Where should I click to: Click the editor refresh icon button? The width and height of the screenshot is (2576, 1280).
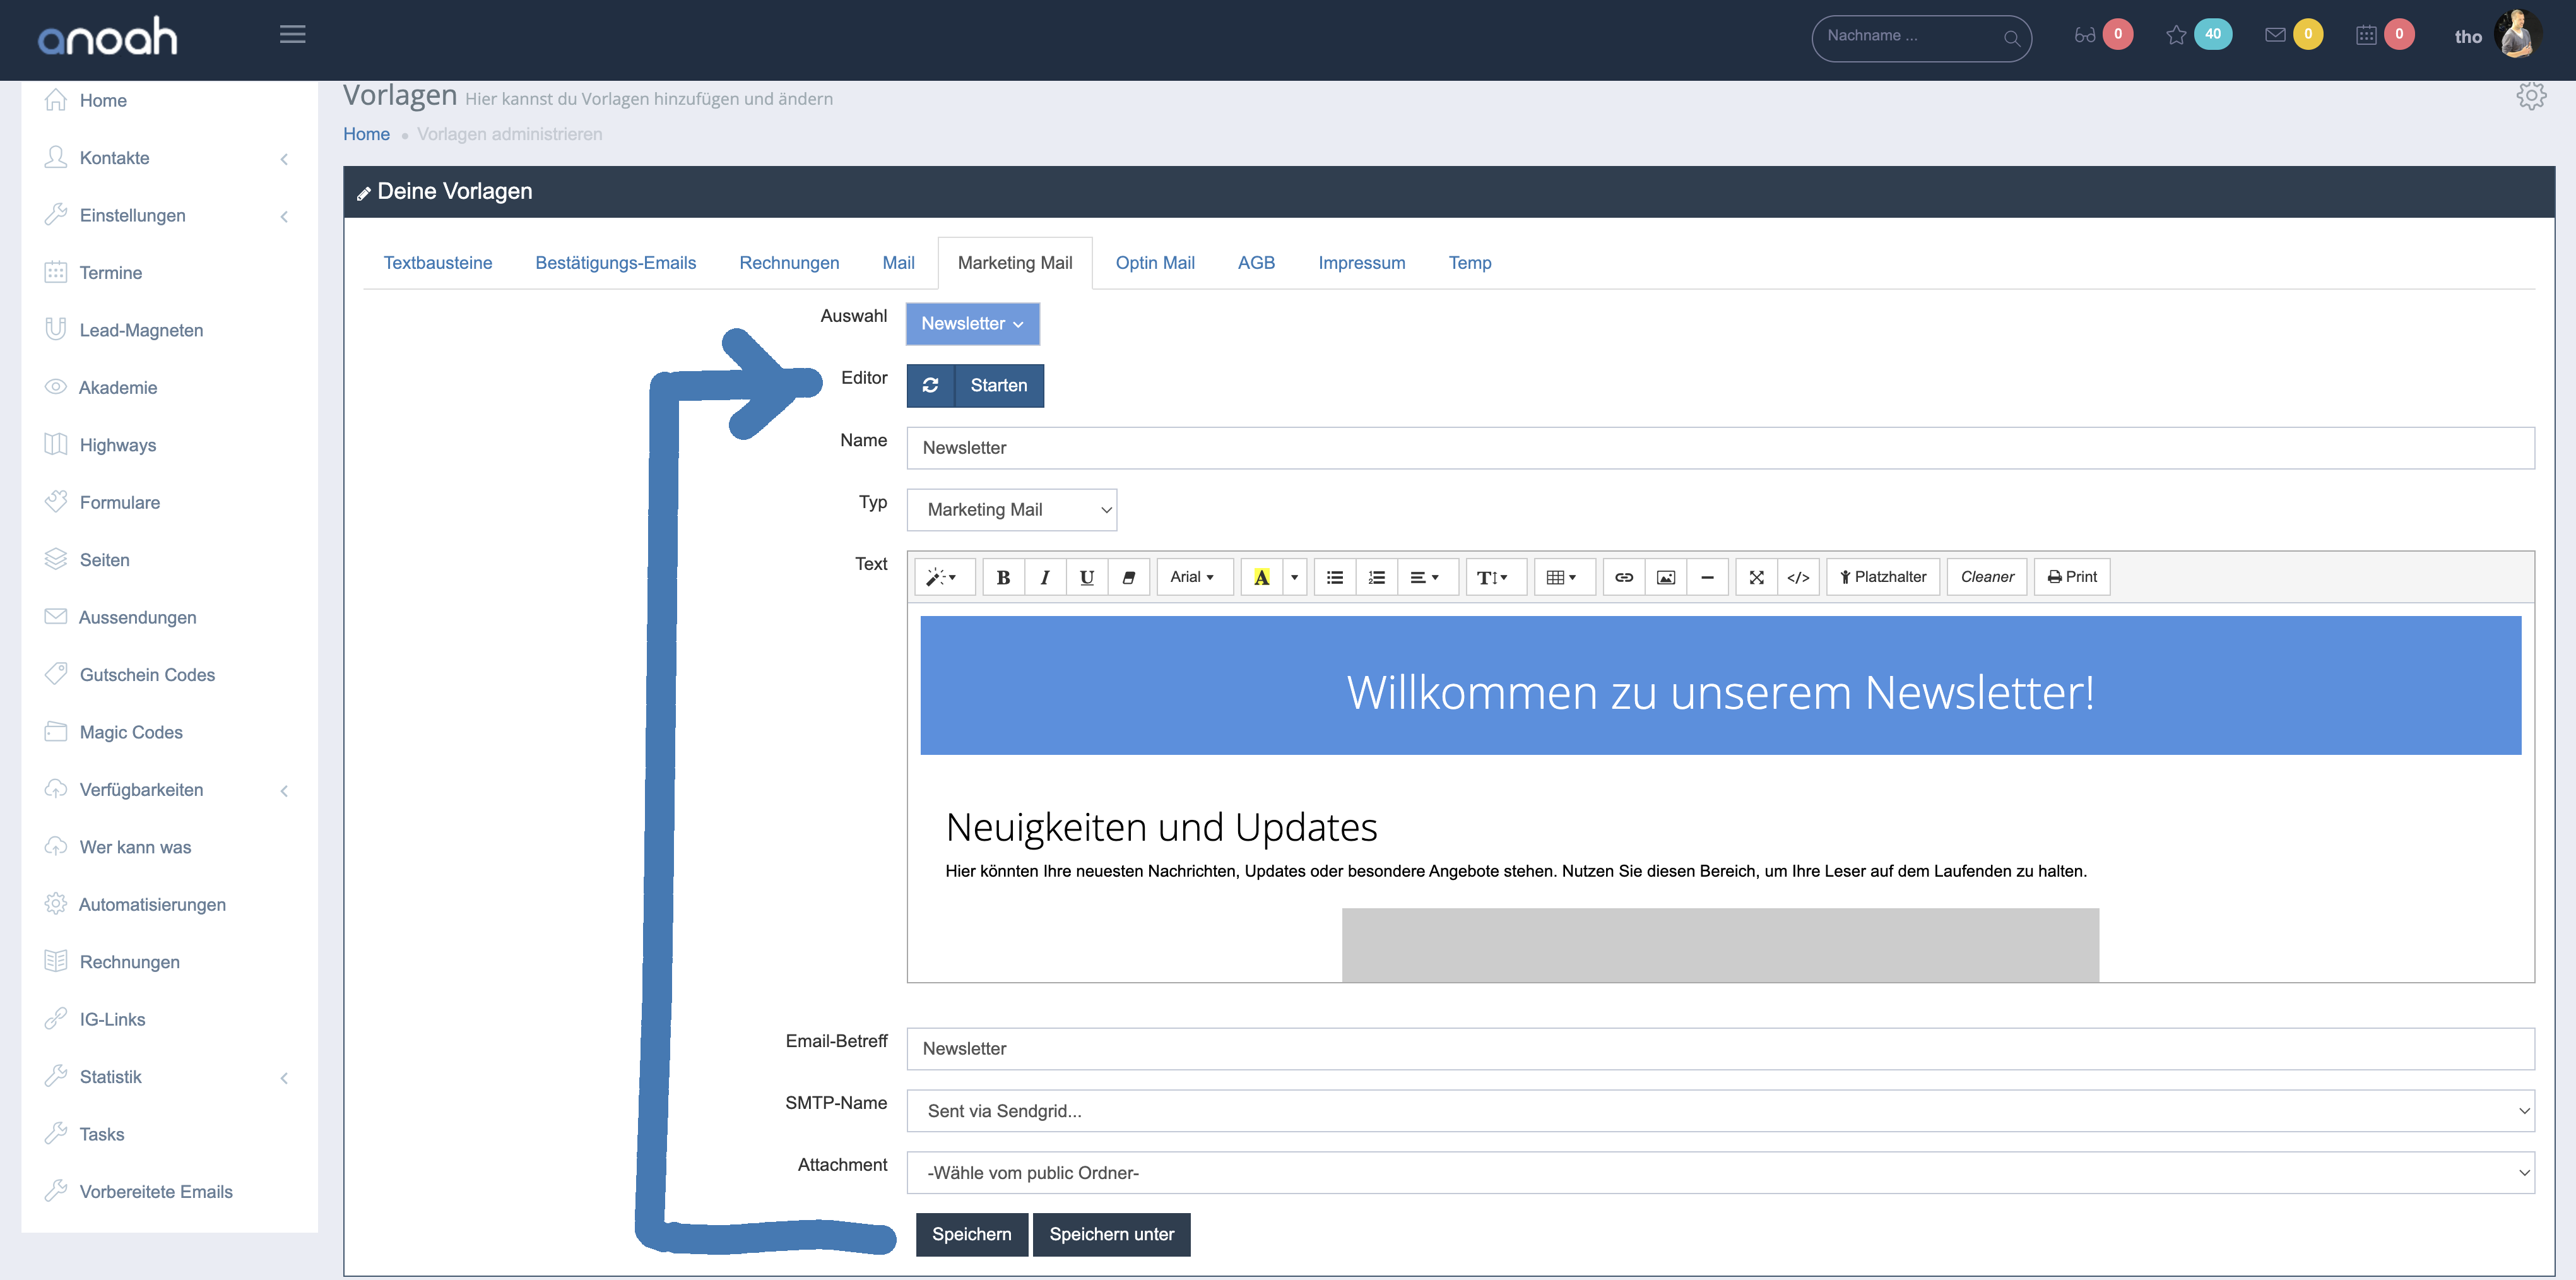tap(930, 385)
